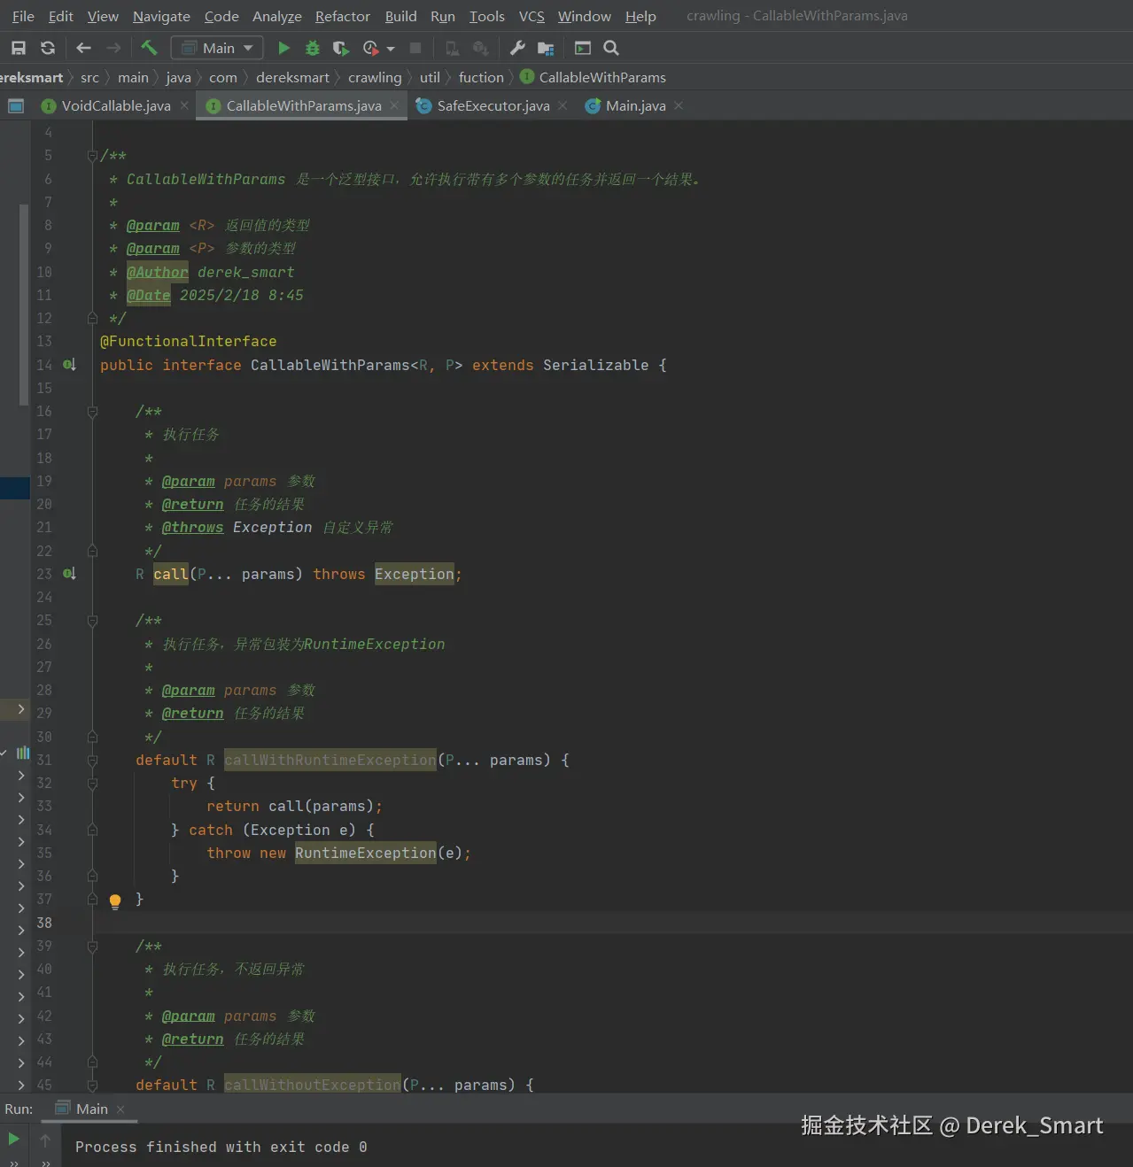Viewport: 1133px width, 1167px height.
Task: Run Main with the green play icon
Action: point(283,48)
